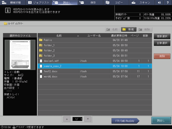This screenshot has height=129, width=172.
Task: Open help with the question mark icon
Action: 168,2
